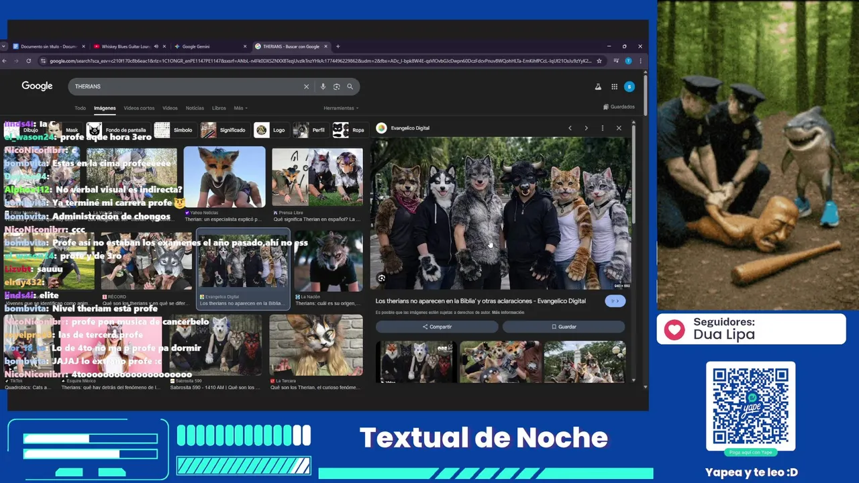The image size is (859, 483).
Task: Search inside image with Lens overlay icon
Action: (381, 278)
